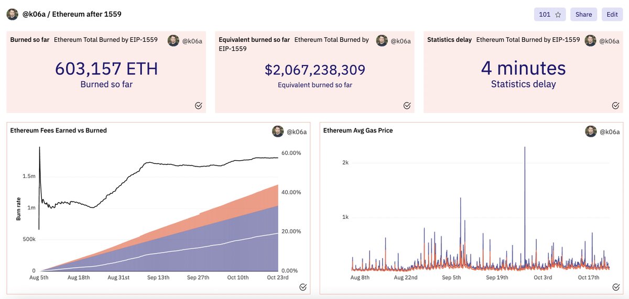Open @k06a link in Equivalent burned so far card
The image size is (629, 299).
click(x=400, y=41)
